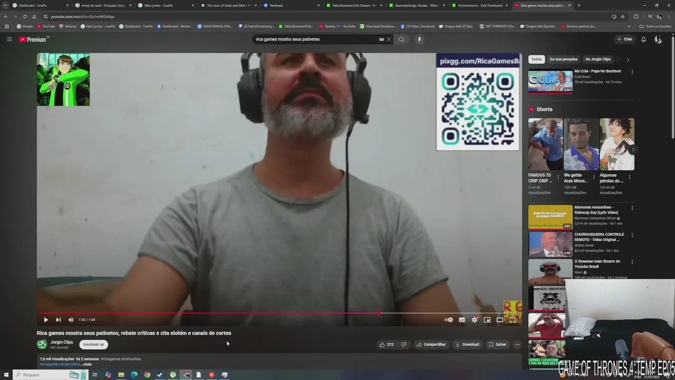Open FAMOUS 55 CRIP short
The image size is (675, 380).
pyautogui.click(x=545, y=144)
